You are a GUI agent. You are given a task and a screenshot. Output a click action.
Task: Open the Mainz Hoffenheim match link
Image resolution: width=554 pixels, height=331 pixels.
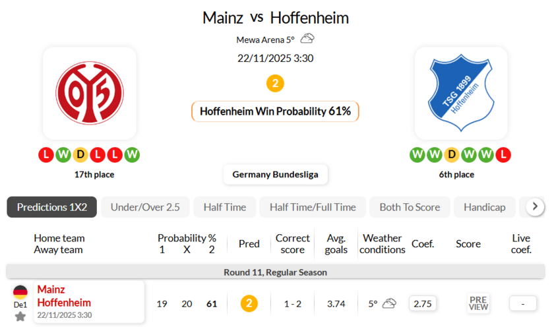pyautogui.click(x=64, y=296)
